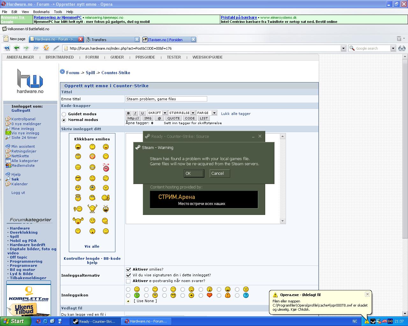The image size is (408, 326).
Task: Close the Transfers tab
Action: tap(137, 39)
